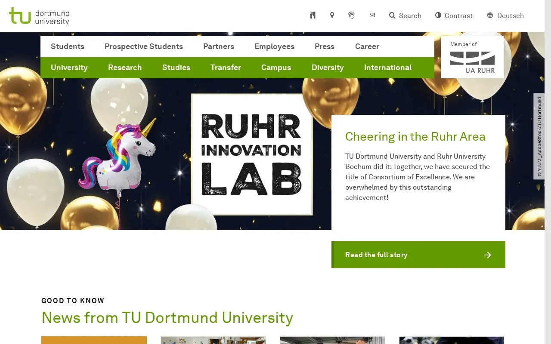This screenshot has width=551, height=344.
Task: Click the YUUM AdobeStock image credit
Action: (x=539, y=136)
